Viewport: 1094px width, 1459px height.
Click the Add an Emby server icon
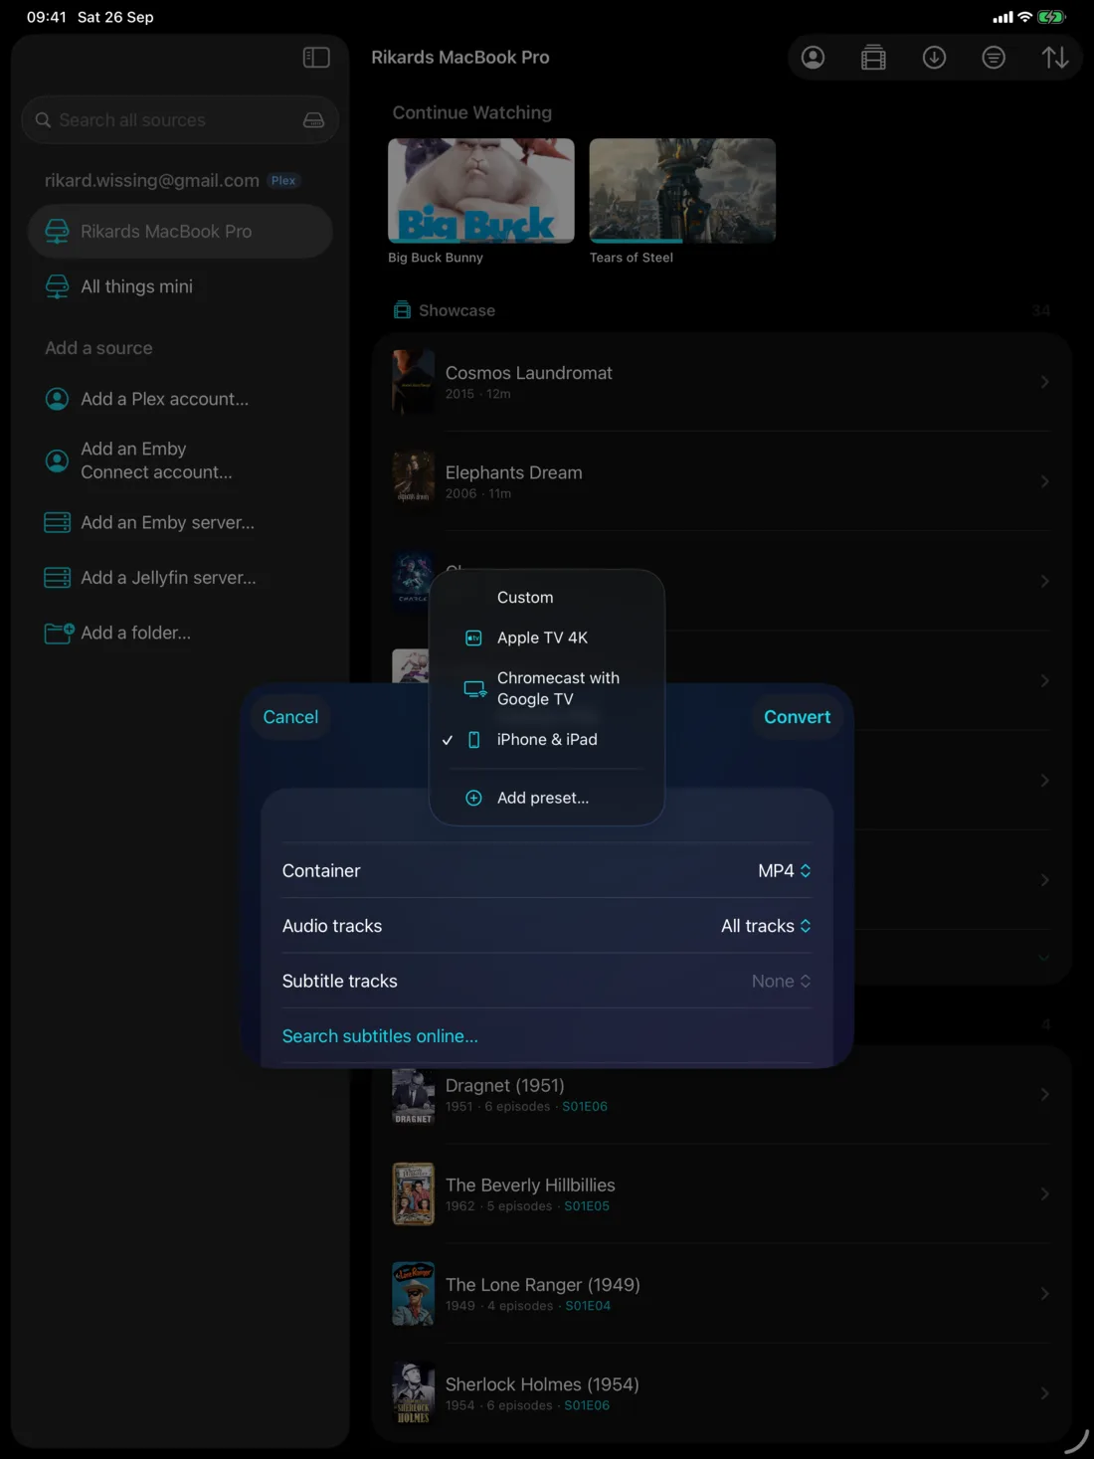(58, 522)
